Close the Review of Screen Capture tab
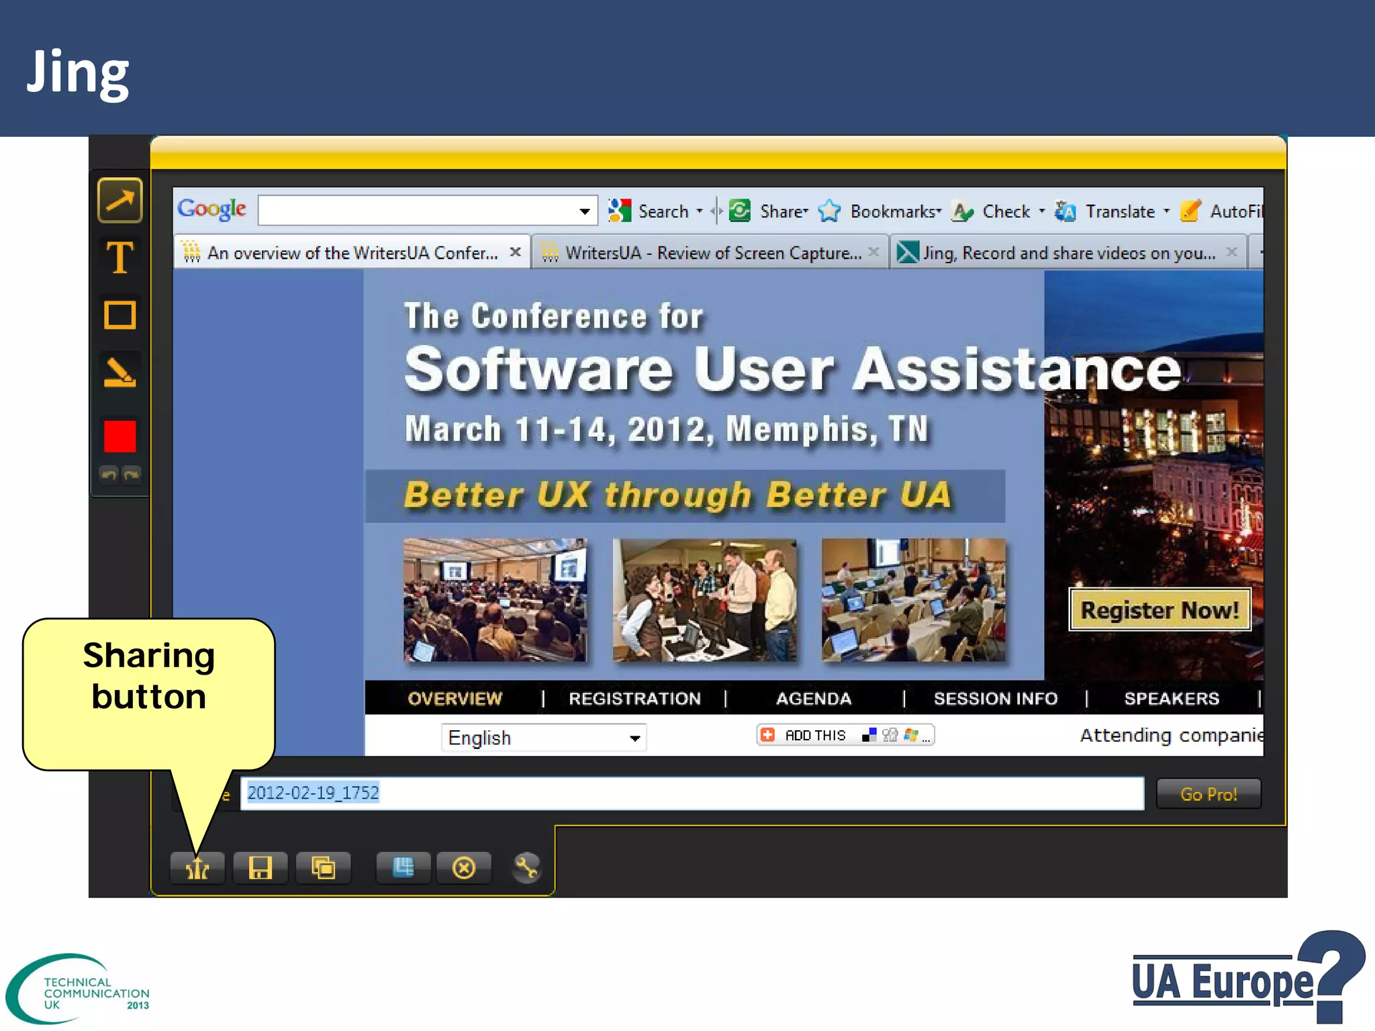Viewport: 1375px width, 1031px height. coord(873,252)
